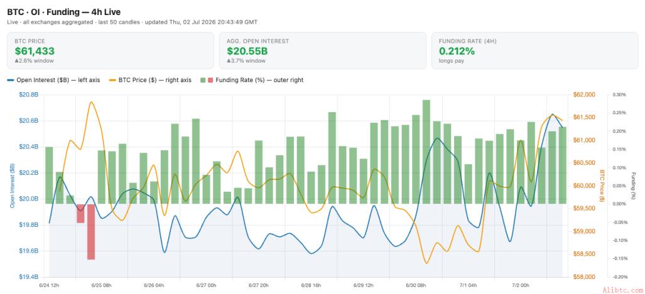Click the tallest red negative funding bar
Image resolution: width=645 pixels, height=294 pixels.
point(91,231)
